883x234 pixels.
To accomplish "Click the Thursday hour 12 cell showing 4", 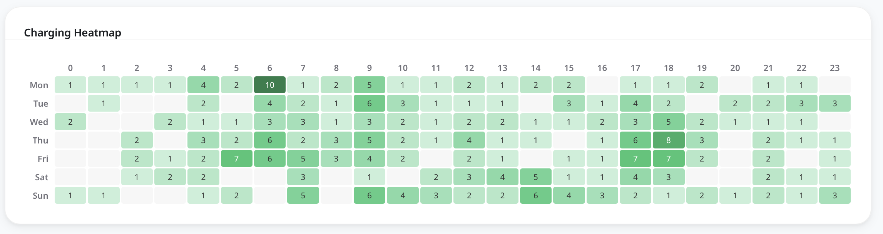I will pyautogui.click(x=469, y=140).
